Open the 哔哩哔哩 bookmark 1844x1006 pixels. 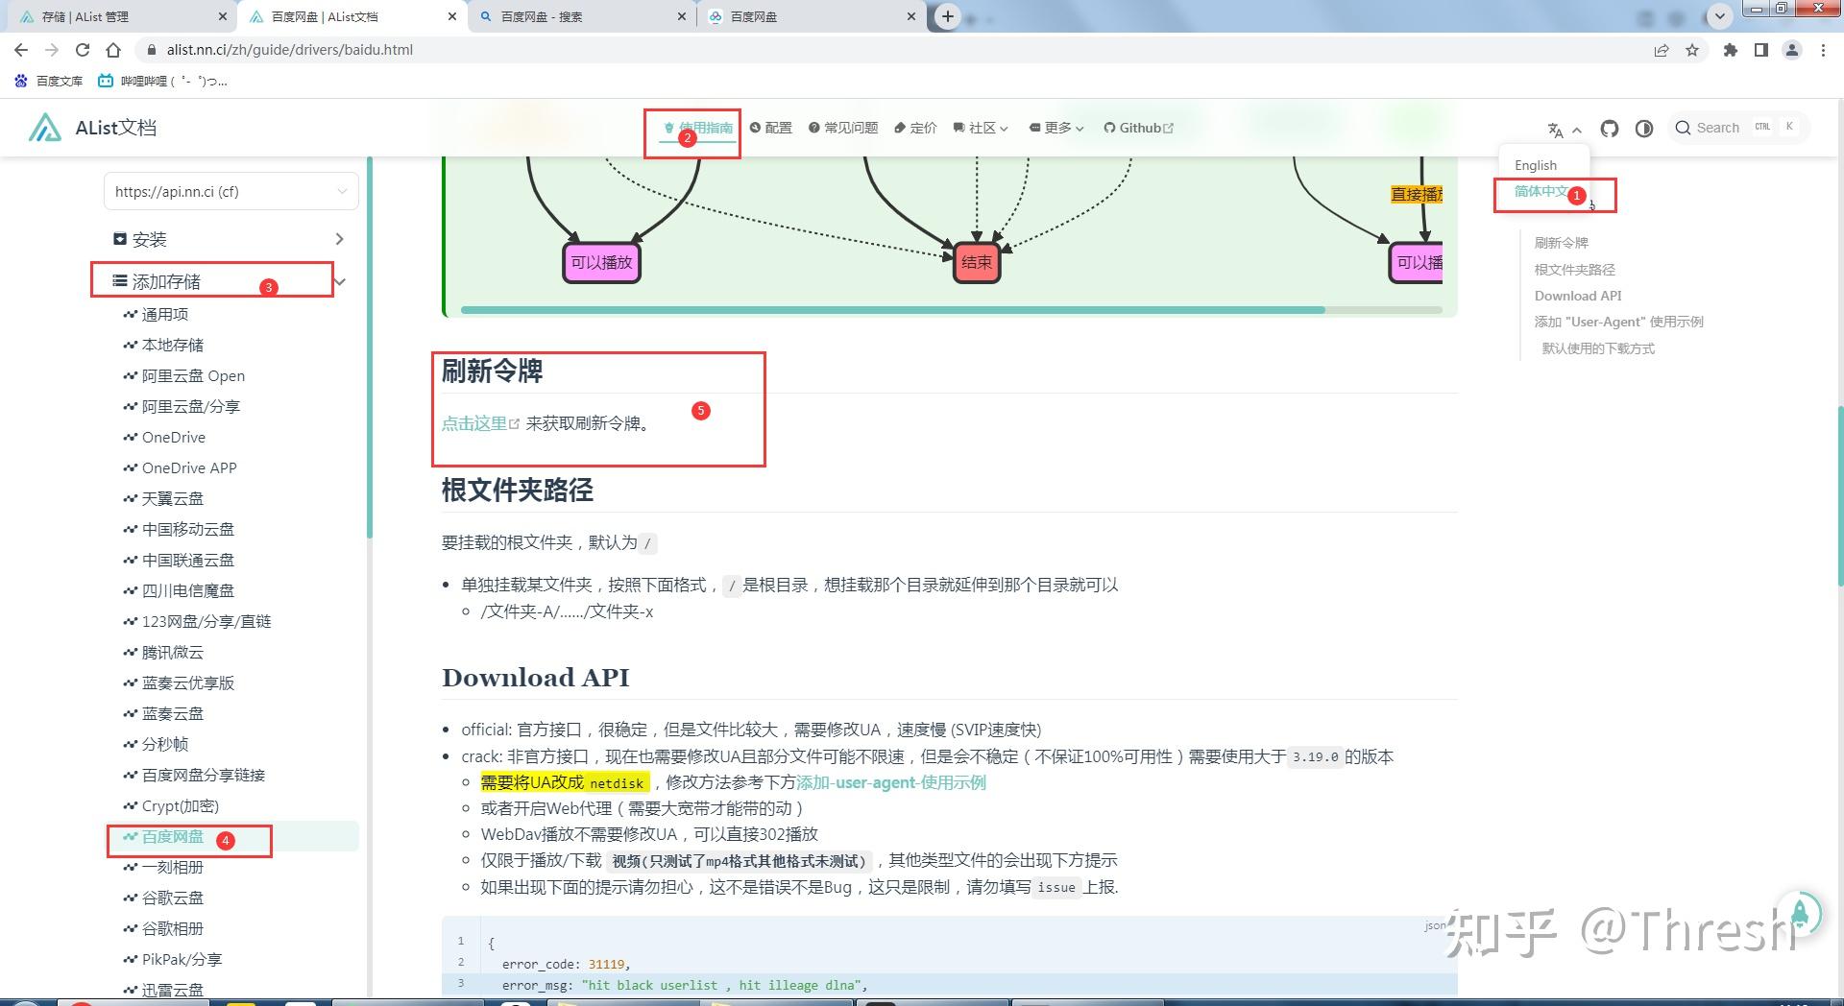point(163,81)
